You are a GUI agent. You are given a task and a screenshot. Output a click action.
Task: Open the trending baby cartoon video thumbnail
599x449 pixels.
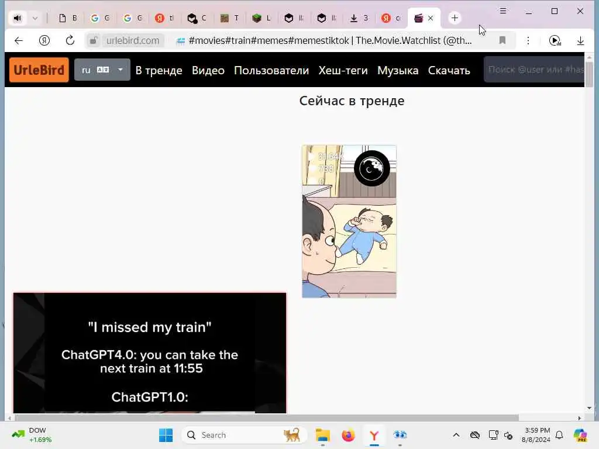[349, 222]
